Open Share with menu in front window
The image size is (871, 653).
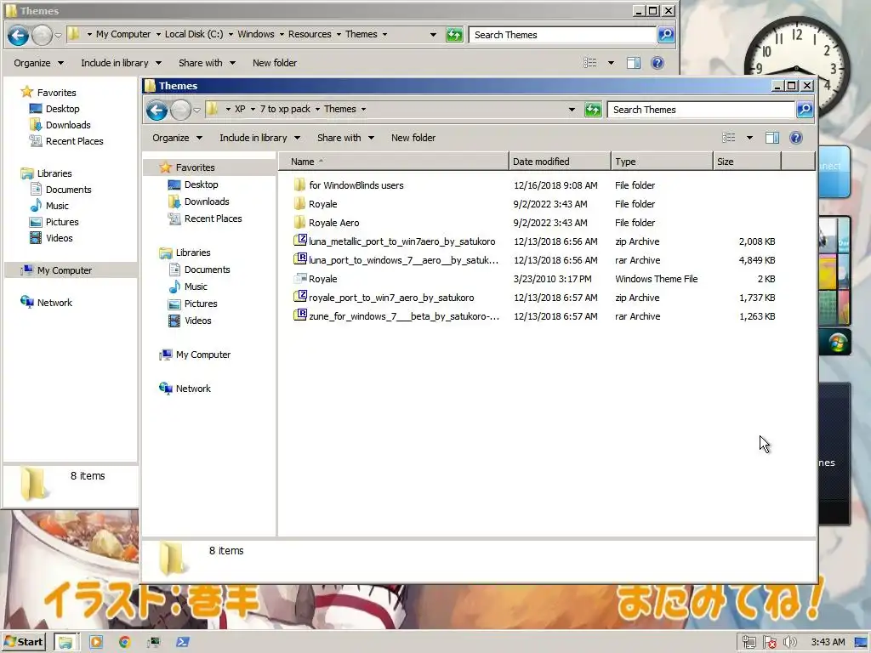[345, 138]
